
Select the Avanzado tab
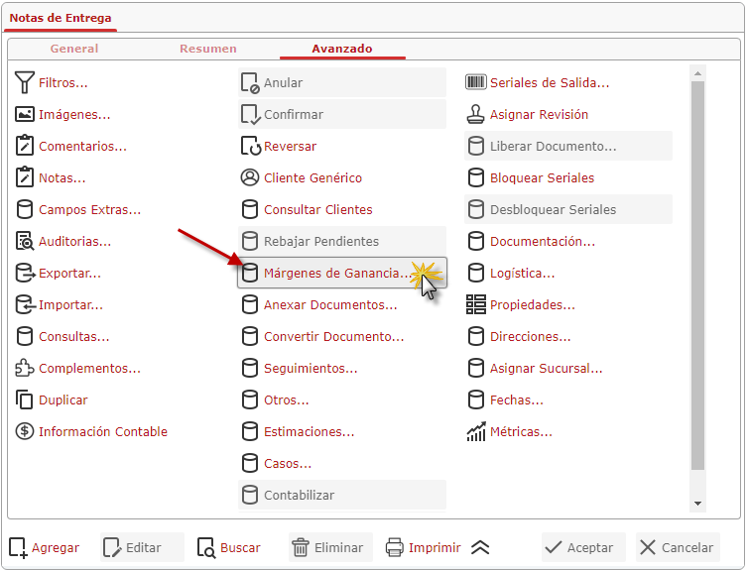click(x=342, y=49)
